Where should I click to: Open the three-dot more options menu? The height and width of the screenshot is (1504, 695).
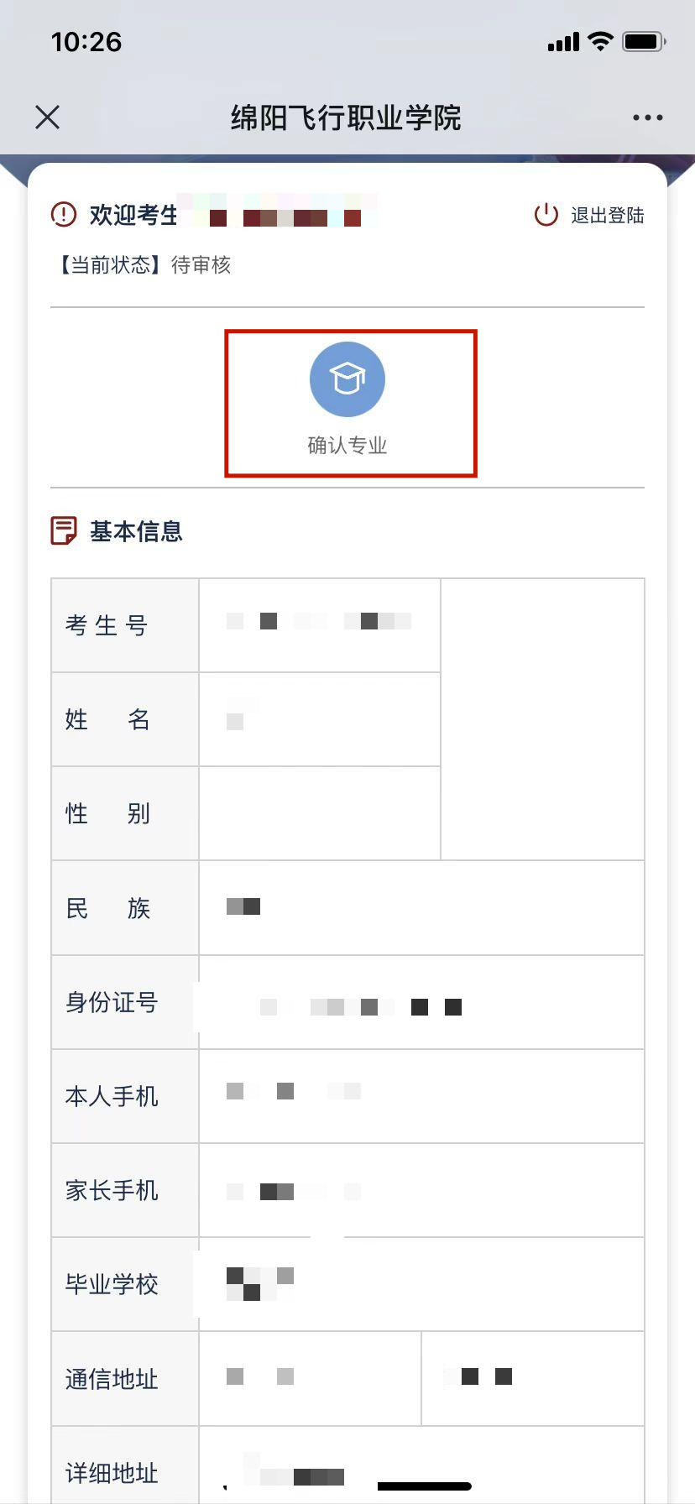(647, 117)
